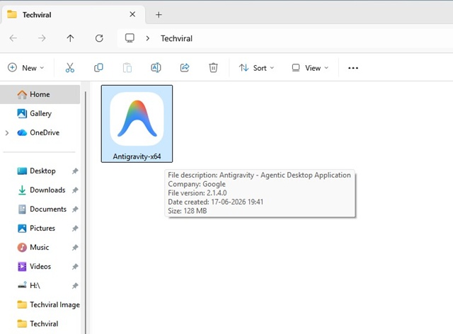This screenshot has width=453, height=334.
Task: Click Techviral in the address path
Action: point(176,38)
